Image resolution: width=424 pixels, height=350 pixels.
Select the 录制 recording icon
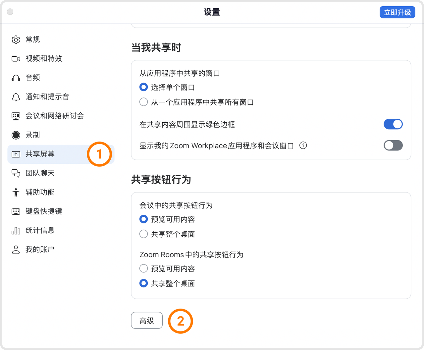tap(16, 135)
